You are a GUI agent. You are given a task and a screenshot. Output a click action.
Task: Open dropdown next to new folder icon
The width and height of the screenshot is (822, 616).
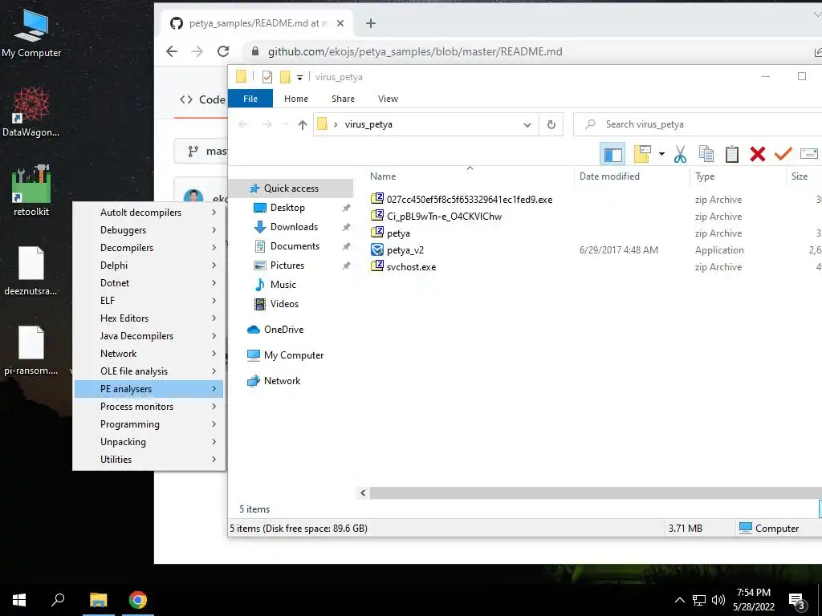click(661, 154)
